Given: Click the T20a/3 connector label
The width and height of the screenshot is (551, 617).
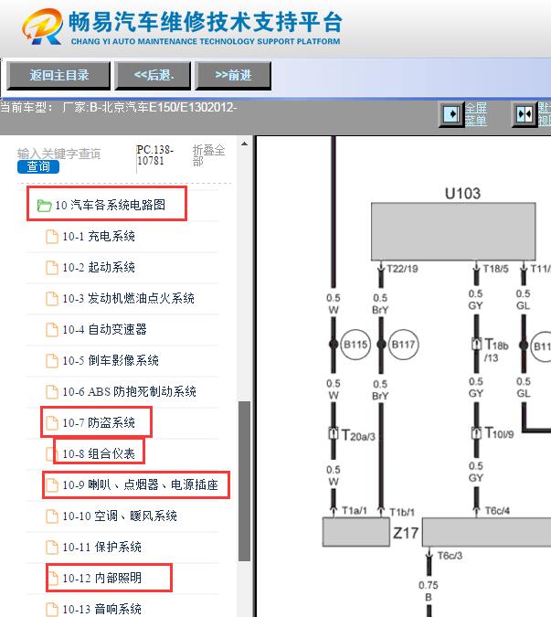Looking at the screenshot, I should pyautogui.click(x=358, y=435).
